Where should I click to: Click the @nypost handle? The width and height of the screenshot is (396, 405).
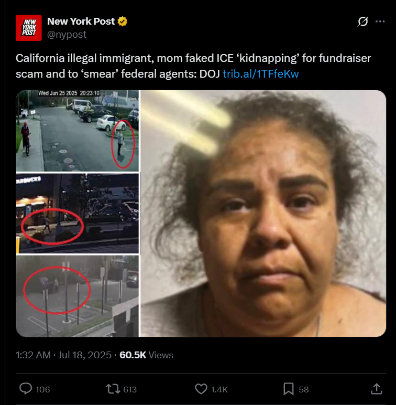(x=67, y=34)
